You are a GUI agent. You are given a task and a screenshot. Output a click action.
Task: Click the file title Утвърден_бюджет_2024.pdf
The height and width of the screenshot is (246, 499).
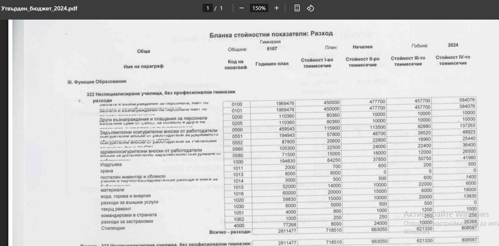point(39,8)
